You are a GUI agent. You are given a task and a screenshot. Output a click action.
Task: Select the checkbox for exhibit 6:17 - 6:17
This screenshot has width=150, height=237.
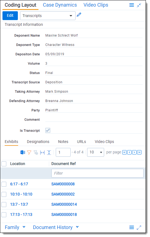[4, 184]
